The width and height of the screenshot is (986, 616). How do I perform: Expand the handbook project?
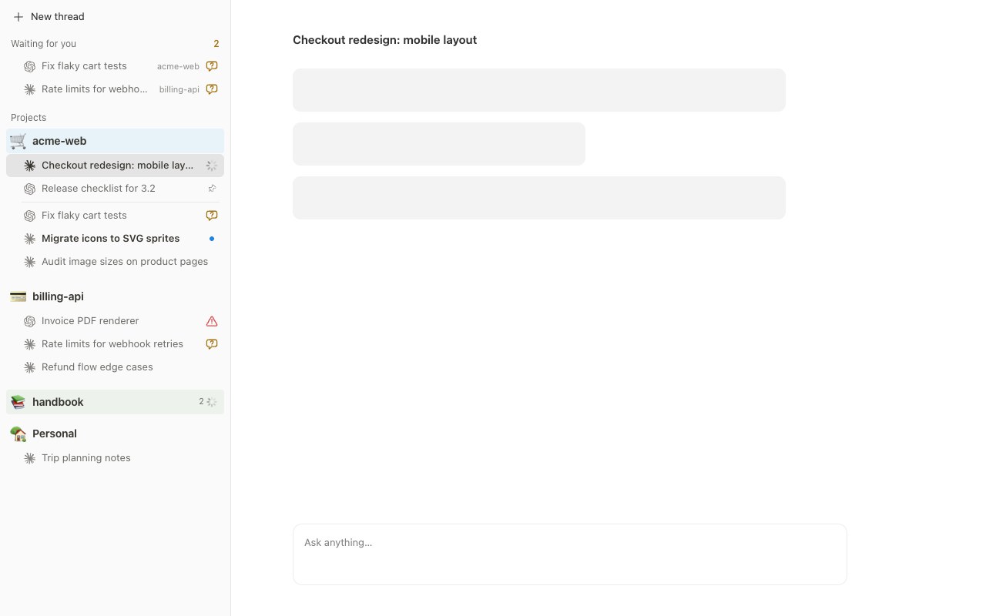click(x=116, y=402)
